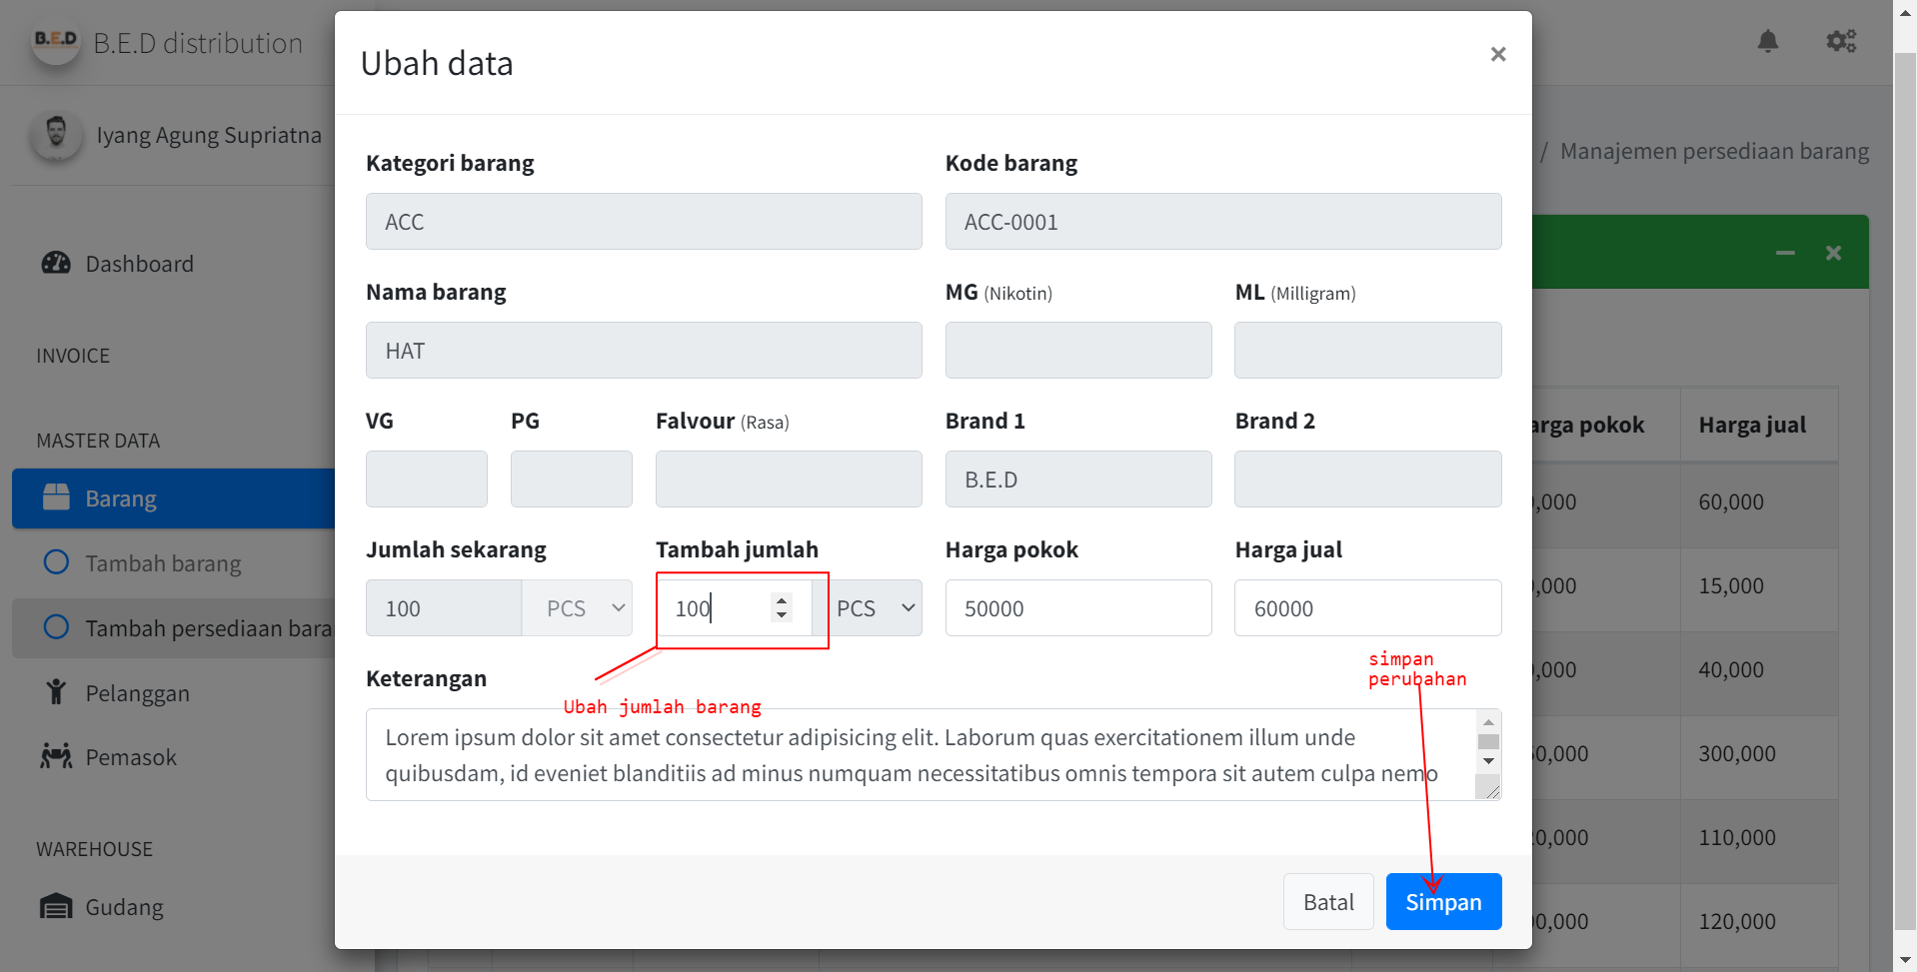Click the Harga pokok input field
This screenshot has height=972, width=1917.
click(x=1078, y=608)
